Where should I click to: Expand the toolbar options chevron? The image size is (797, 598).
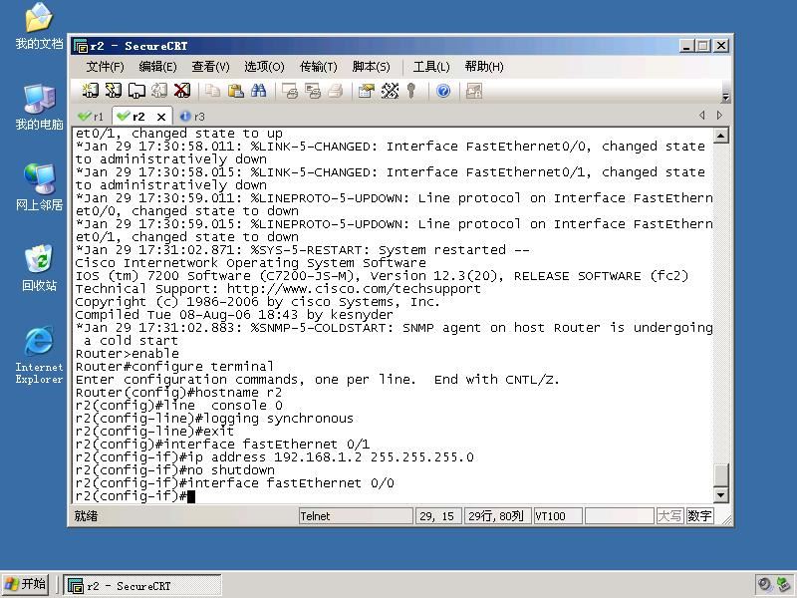pyautogui.click(x=725, y=97)
